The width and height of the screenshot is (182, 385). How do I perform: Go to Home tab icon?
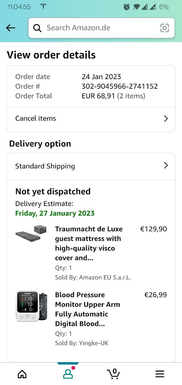point(22,374)
